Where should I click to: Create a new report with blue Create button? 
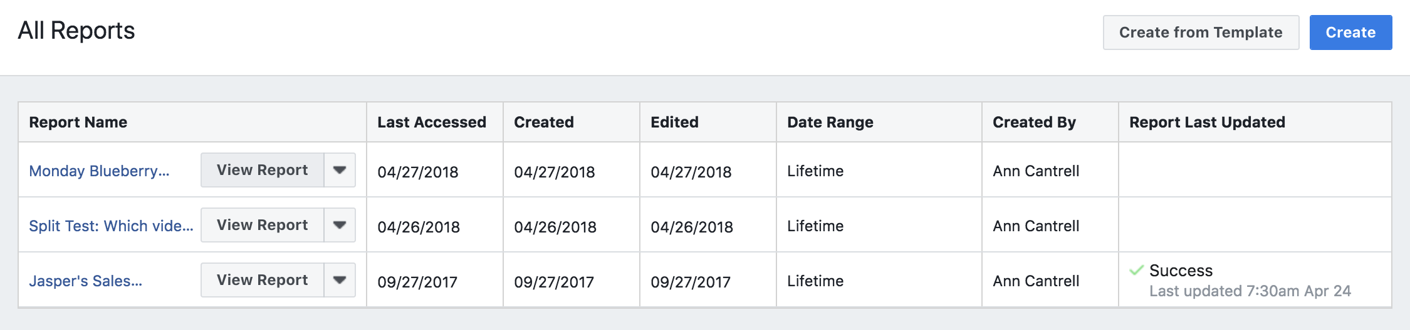pos(1350,32)
